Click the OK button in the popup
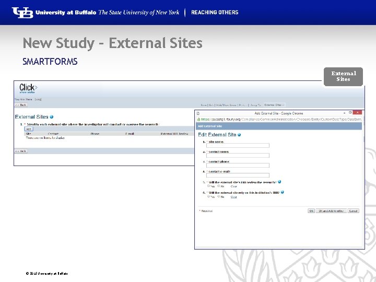This screenshot has height=282, width=376. [x=311, y=211]
